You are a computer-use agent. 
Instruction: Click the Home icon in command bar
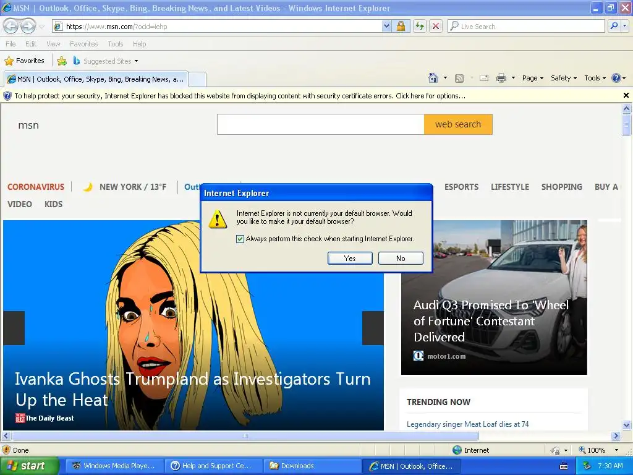point(433,78)
